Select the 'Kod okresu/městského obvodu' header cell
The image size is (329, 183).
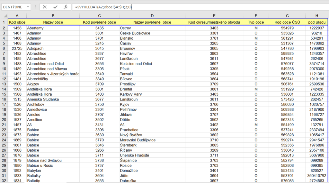click(x=214, y=22)
